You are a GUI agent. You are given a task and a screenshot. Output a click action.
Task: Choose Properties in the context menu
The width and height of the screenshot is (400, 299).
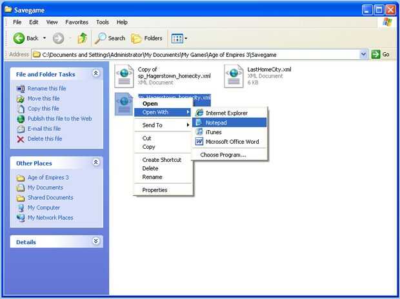pos(163,190)
